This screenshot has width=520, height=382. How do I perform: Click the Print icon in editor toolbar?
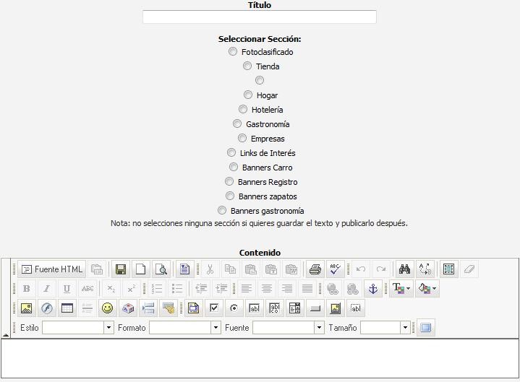(315, 269)
